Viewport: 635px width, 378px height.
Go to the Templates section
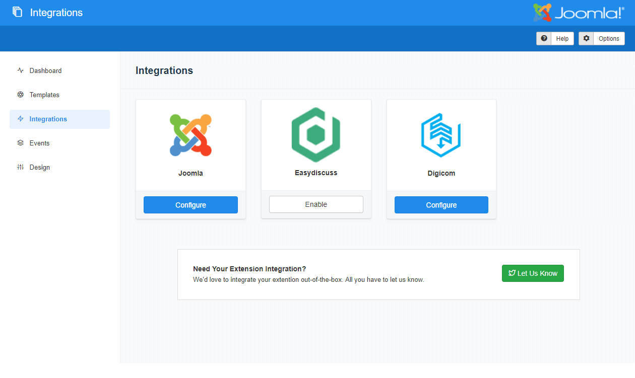[x=59, y=95]
